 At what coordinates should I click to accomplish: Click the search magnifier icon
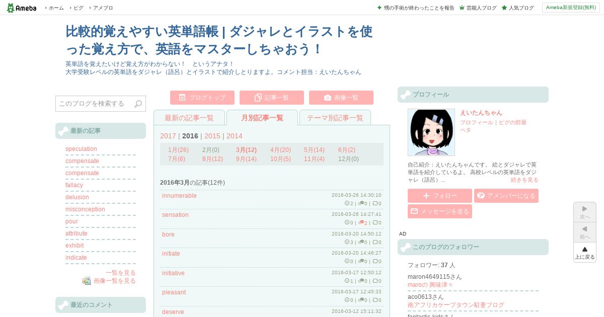pos(138,104)
